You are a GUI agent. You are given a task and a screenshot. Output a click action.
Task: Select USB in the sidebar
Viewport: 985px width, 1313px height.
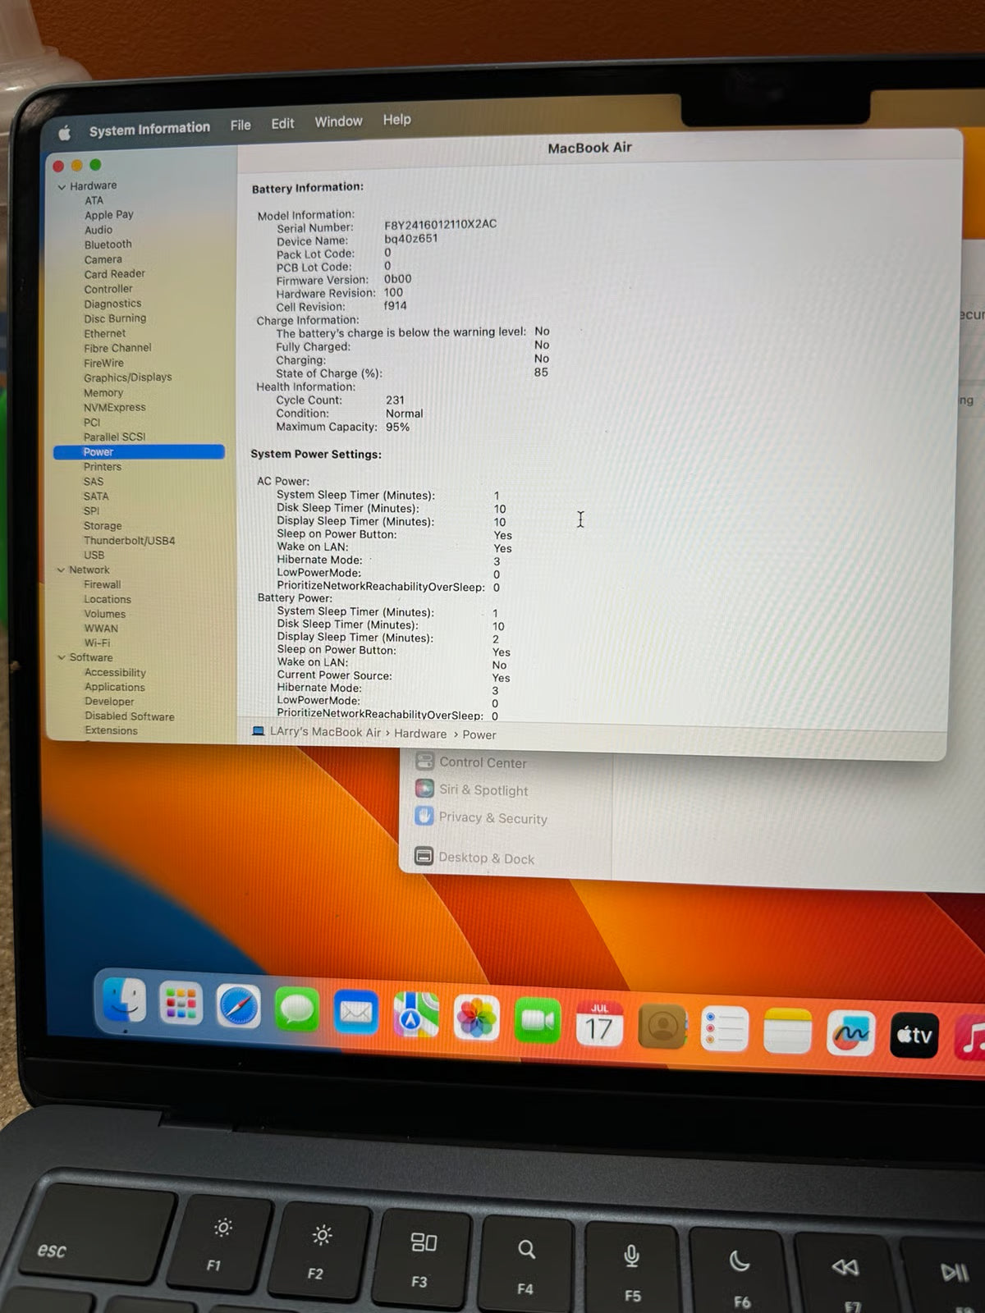(94, 556)
